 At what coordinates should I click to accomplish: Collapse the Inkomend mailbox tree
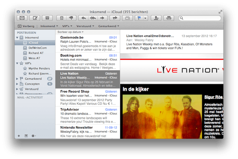pos(17,38)
